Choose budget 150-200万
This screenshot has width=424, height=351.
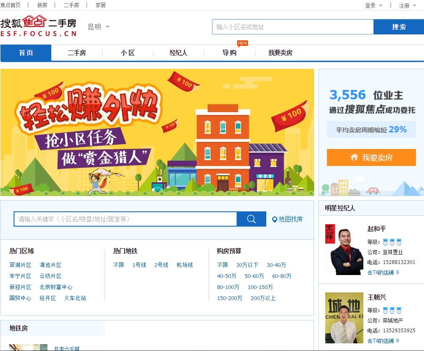(229, 298)
